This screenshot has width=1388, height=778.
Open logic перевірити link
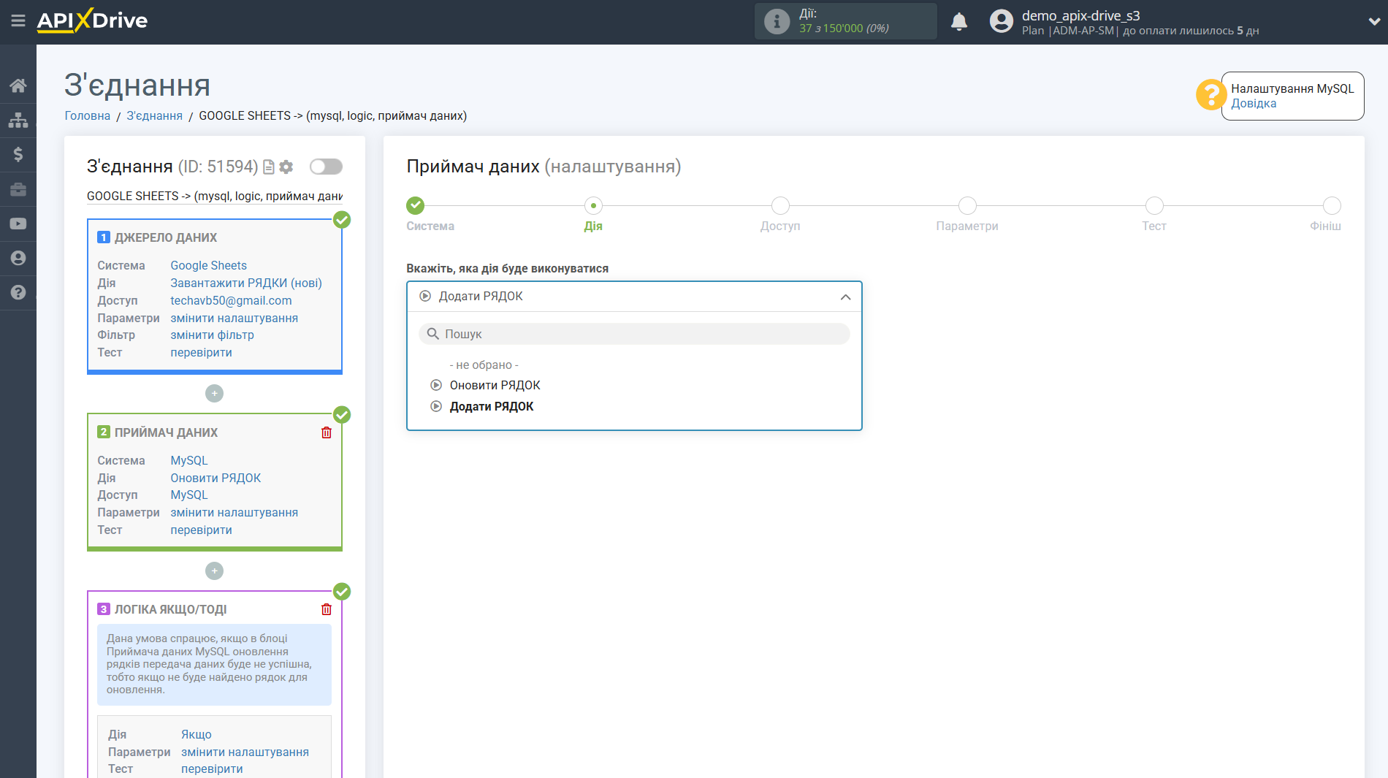(212, 769)
